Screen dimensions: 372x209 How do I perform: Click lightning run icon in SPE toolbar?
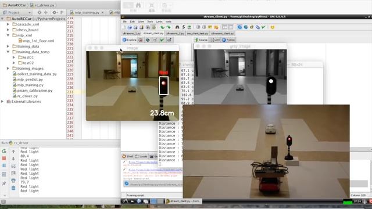pyautogui.click(x=183, y=27)
